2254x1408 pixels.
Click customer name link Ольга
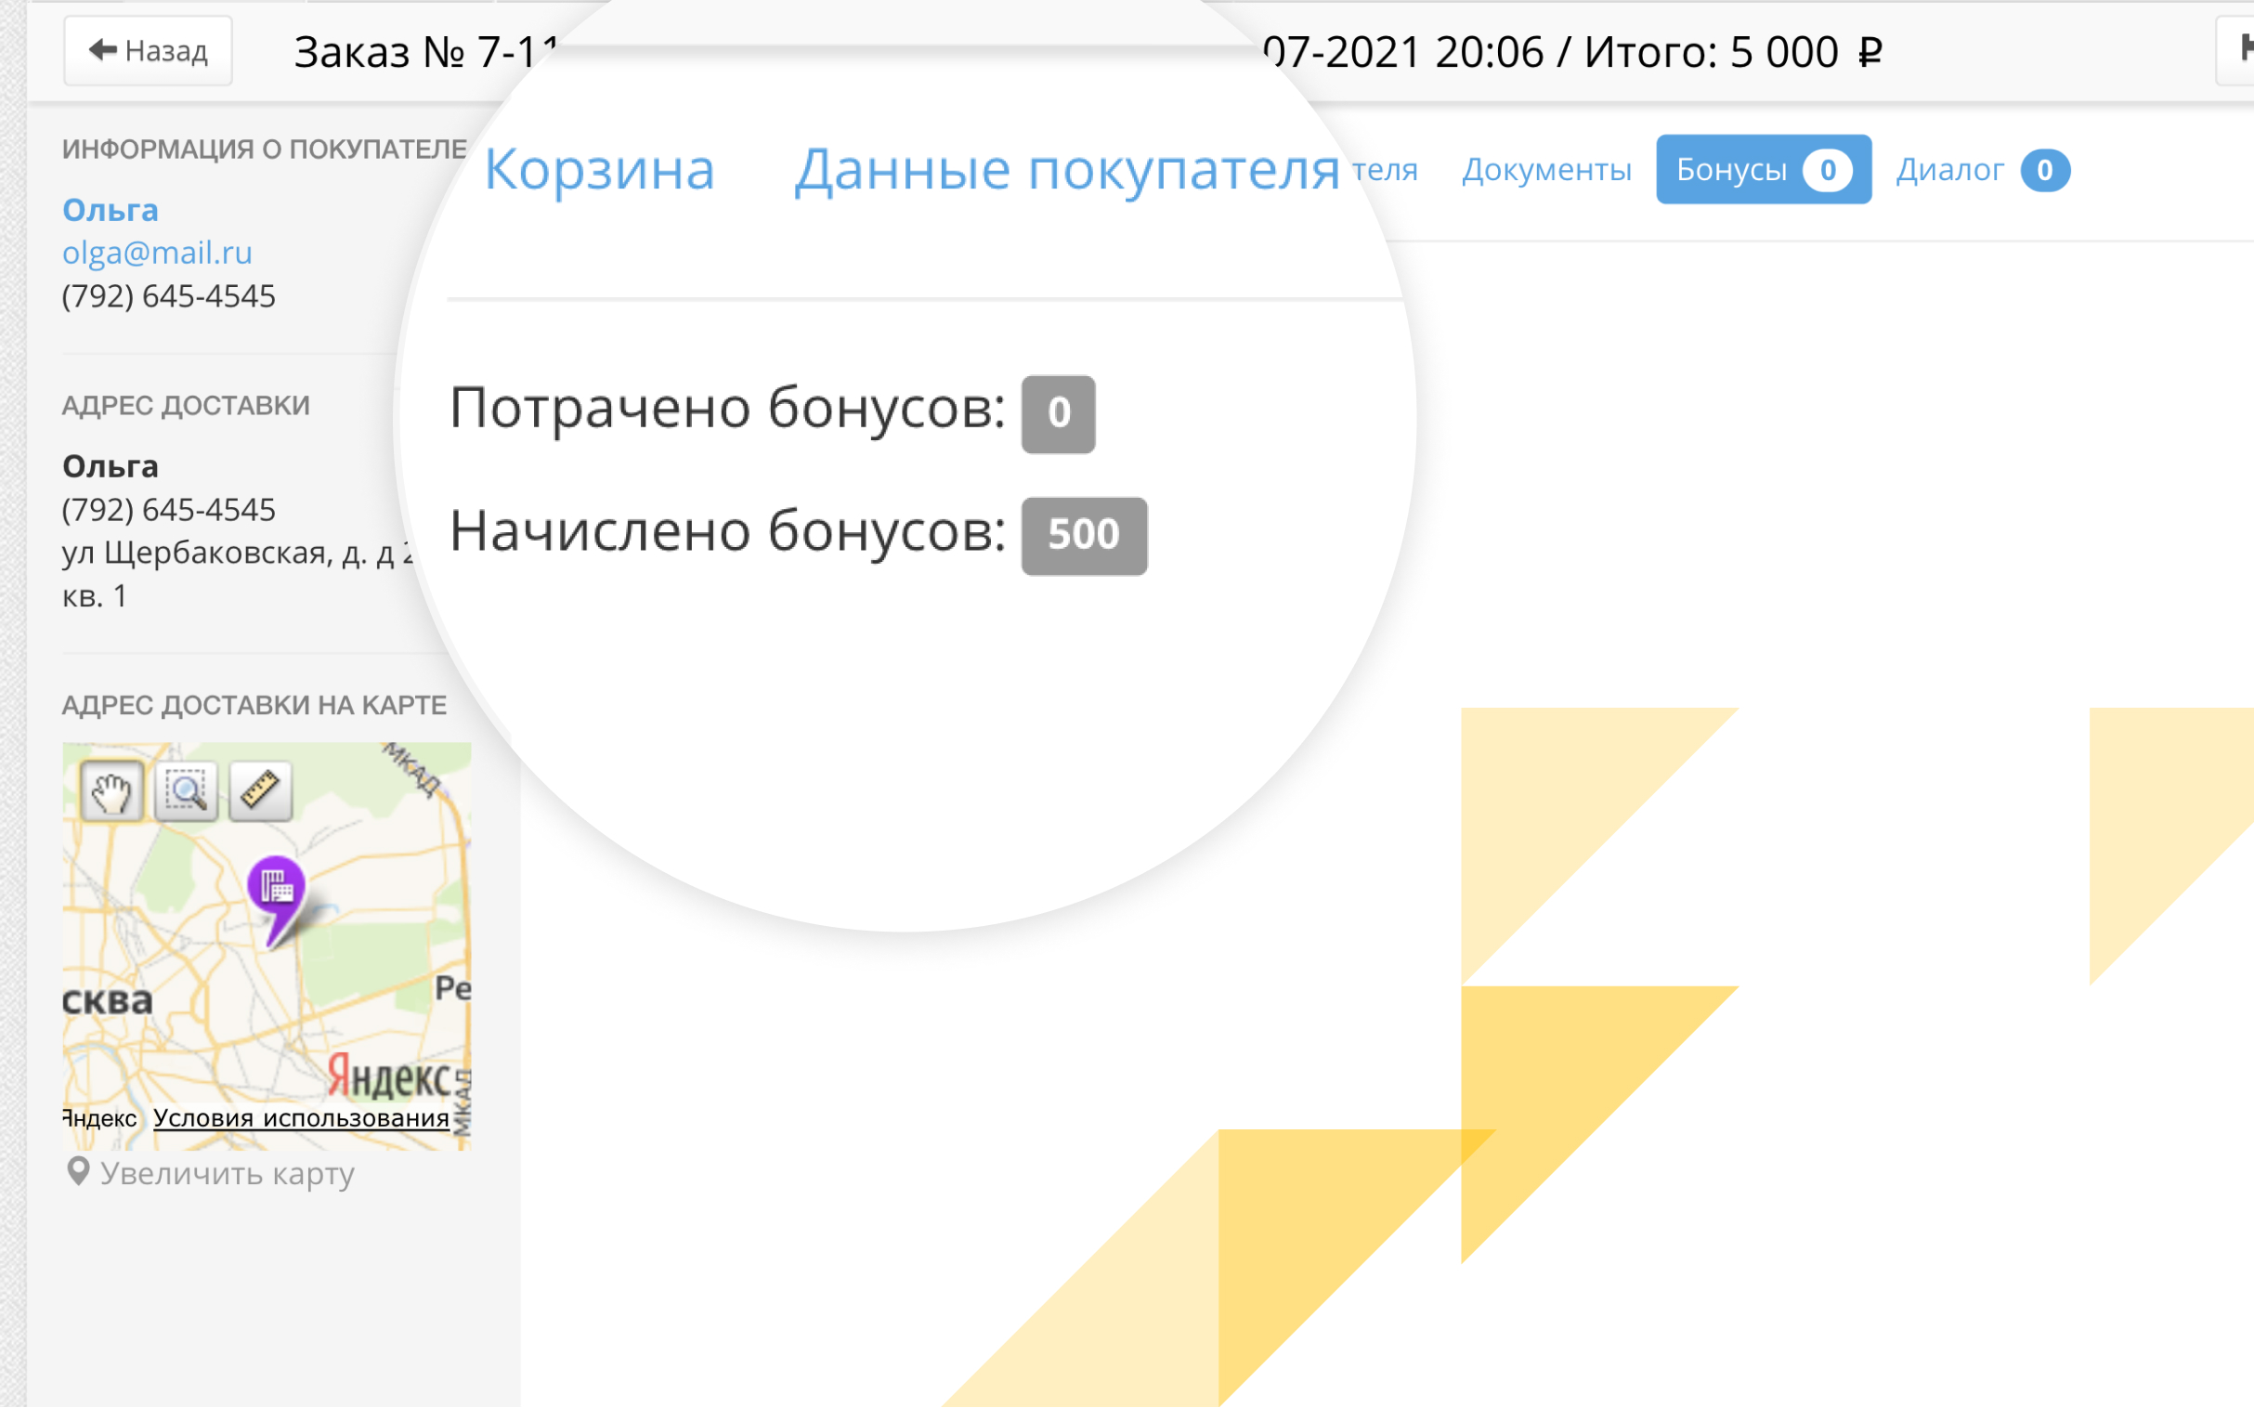click(110, 211)
